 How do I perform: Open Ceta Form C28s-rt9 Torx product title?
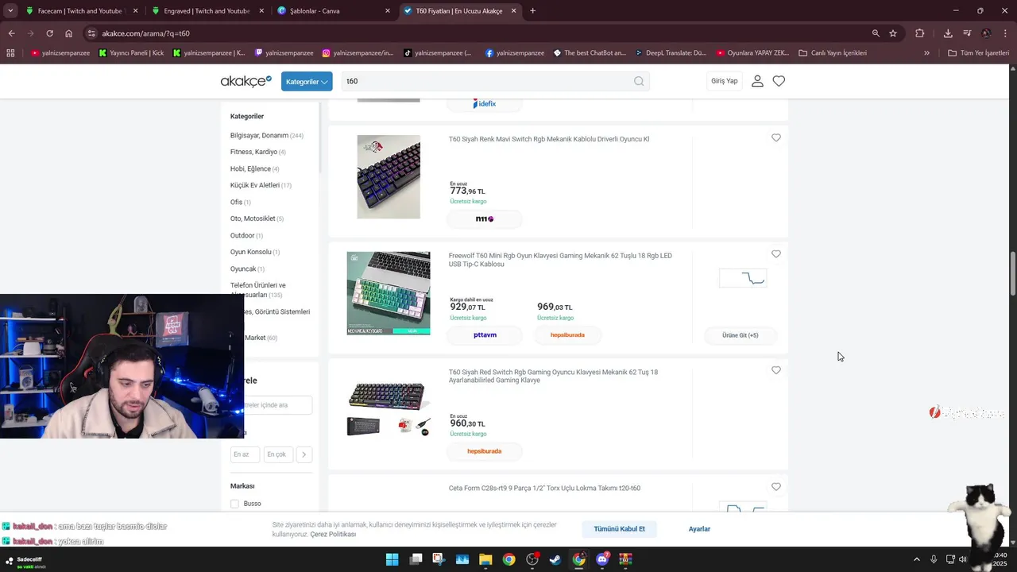point(544,489)
